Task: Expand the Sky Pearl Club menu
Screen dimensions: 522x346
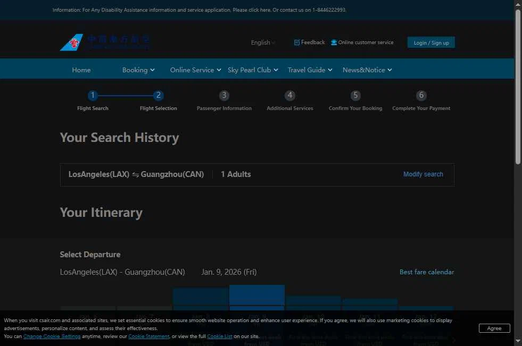Action: [253, 70]
